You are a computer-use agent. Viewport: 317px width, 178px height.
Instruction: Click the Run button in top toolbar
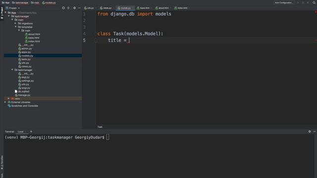(x=298, y=2)
